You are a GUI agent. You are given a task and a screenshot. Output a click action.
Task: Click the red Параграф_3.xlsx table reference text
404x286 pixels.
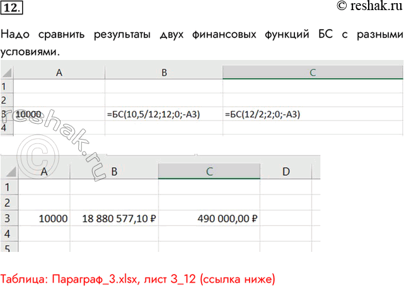pos(137,279)
